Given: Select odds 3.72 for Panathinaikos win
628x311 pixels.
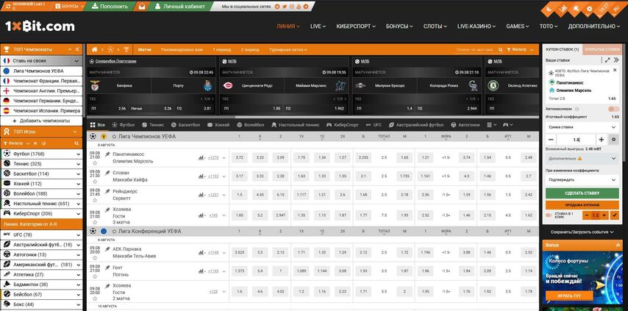Looking at the screenshot, I should tap(240, 157).
